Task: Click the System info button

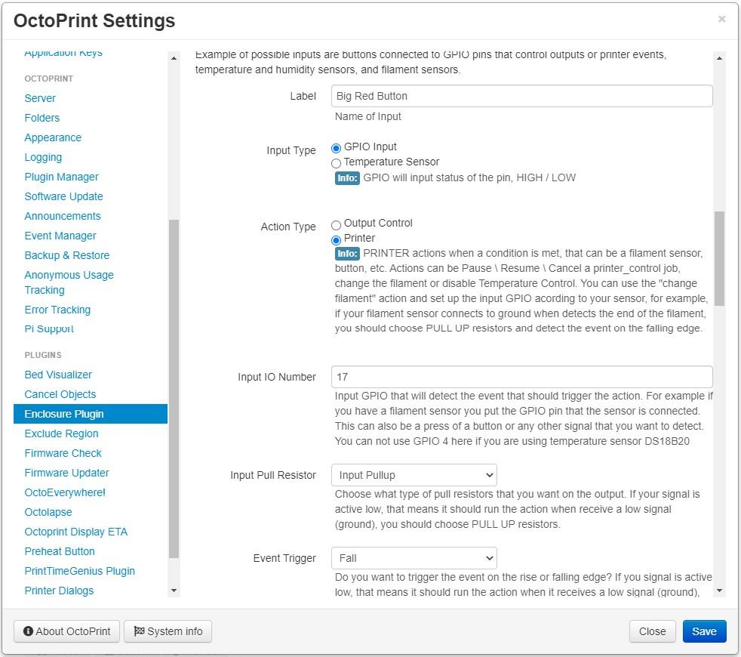Action: (168, 631)
